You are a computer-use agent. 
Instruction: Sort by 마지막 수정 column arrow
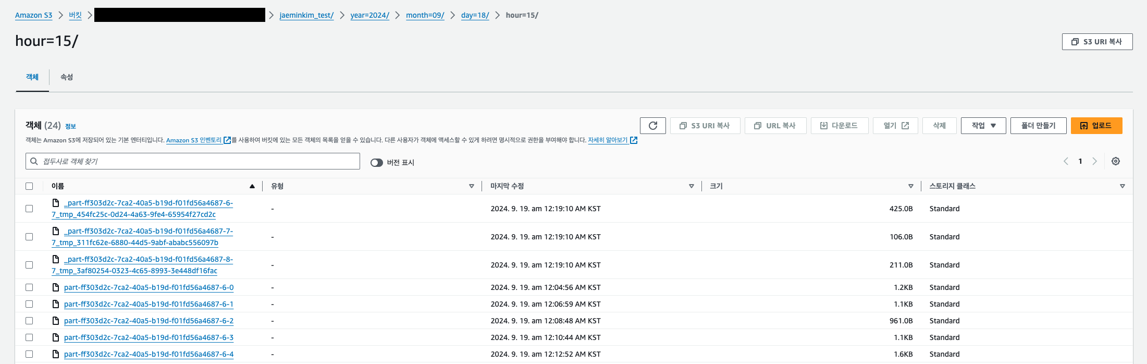(692, 186)
